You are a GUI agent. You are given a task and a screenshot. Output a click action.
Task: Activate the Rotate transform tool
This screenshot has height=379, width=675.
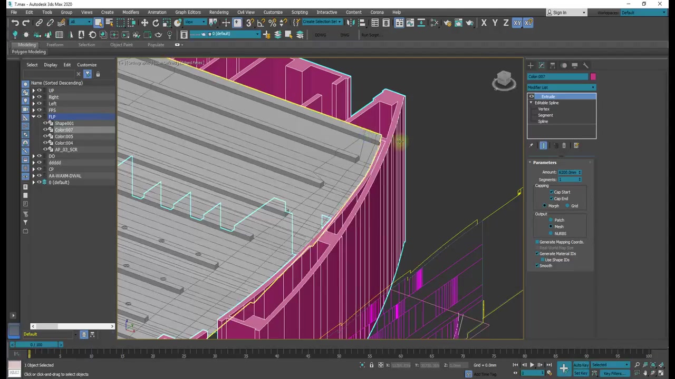(156, 23)
